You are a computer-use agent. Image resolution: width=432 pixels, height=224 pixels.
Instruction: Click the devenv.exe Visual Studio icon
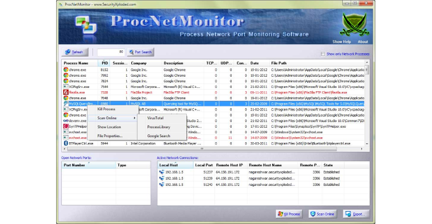tap(66, 120)
